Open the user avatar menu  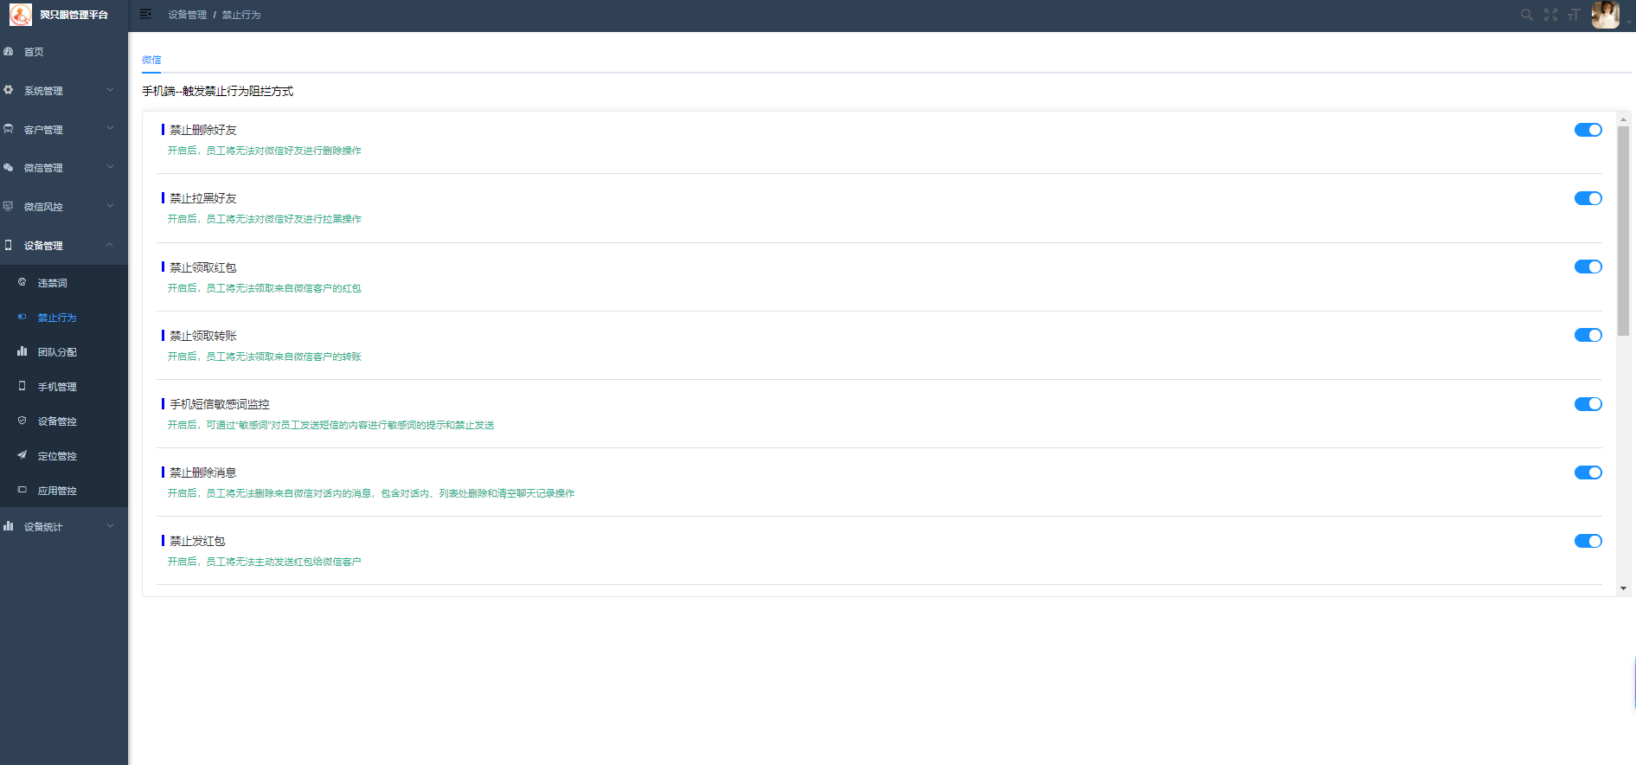[x=1605, y=15]
